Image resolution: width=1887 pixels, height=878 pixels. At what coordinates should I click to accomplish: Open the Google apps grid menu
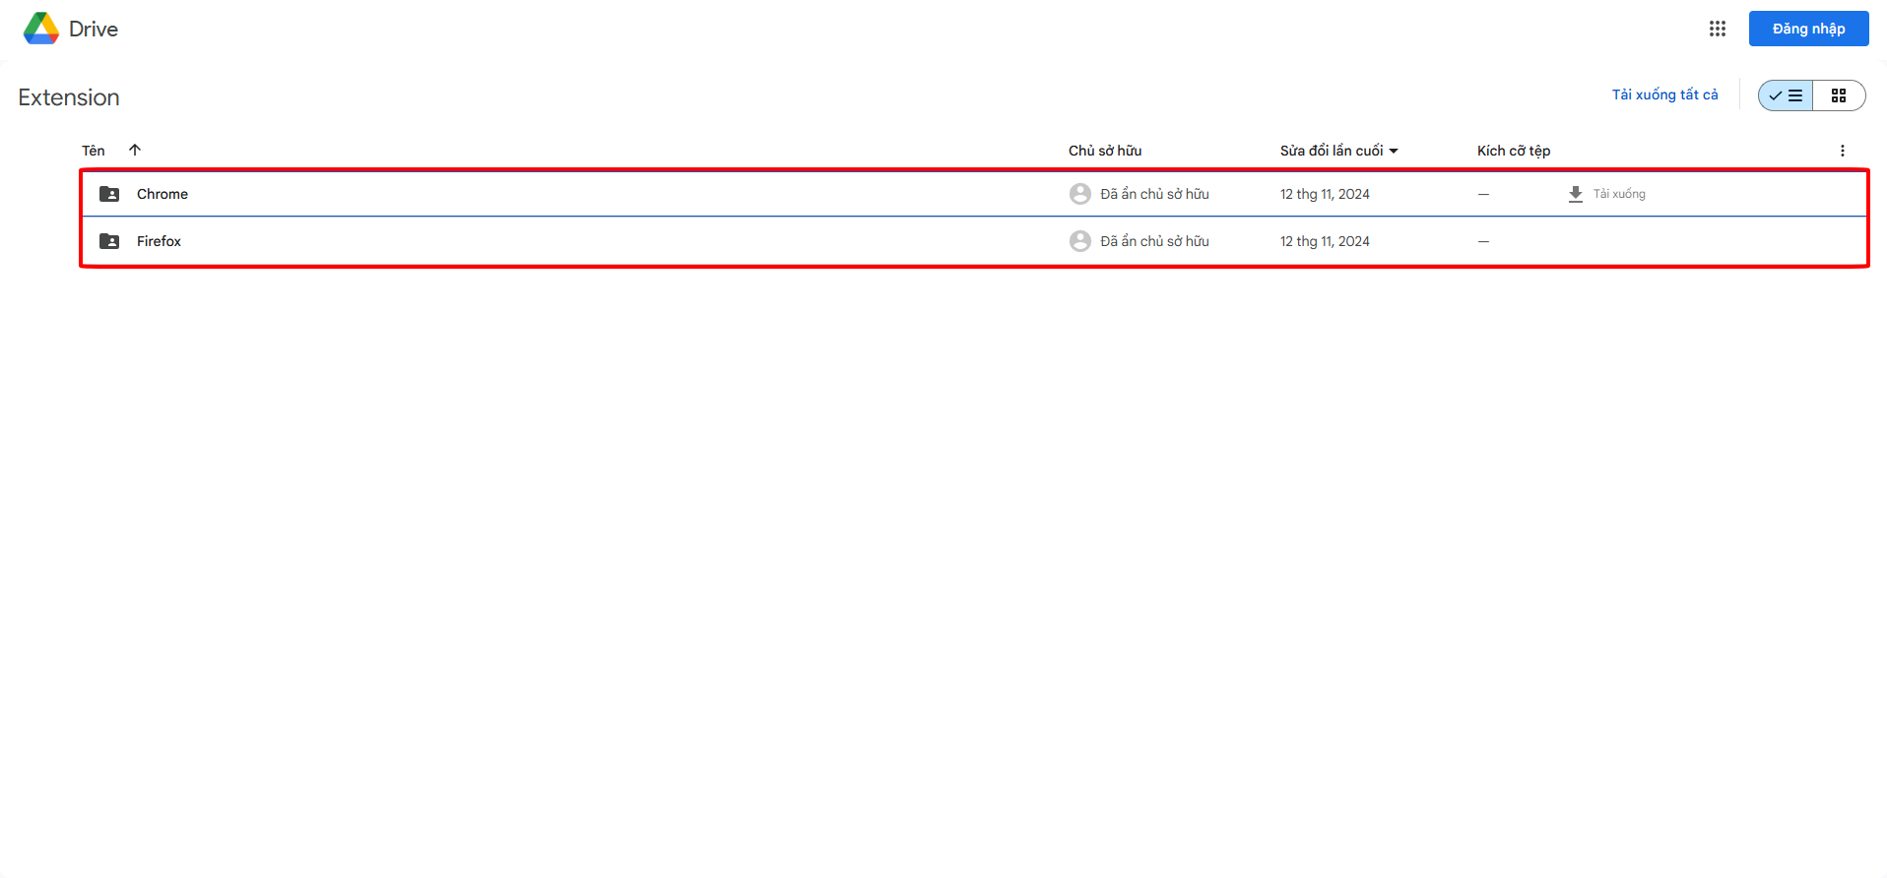pyautogui.click(x=1718, y=29)
